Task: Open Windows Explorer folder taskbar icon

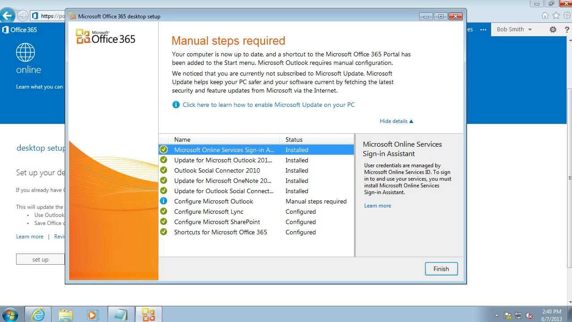Action: [65, 315]
